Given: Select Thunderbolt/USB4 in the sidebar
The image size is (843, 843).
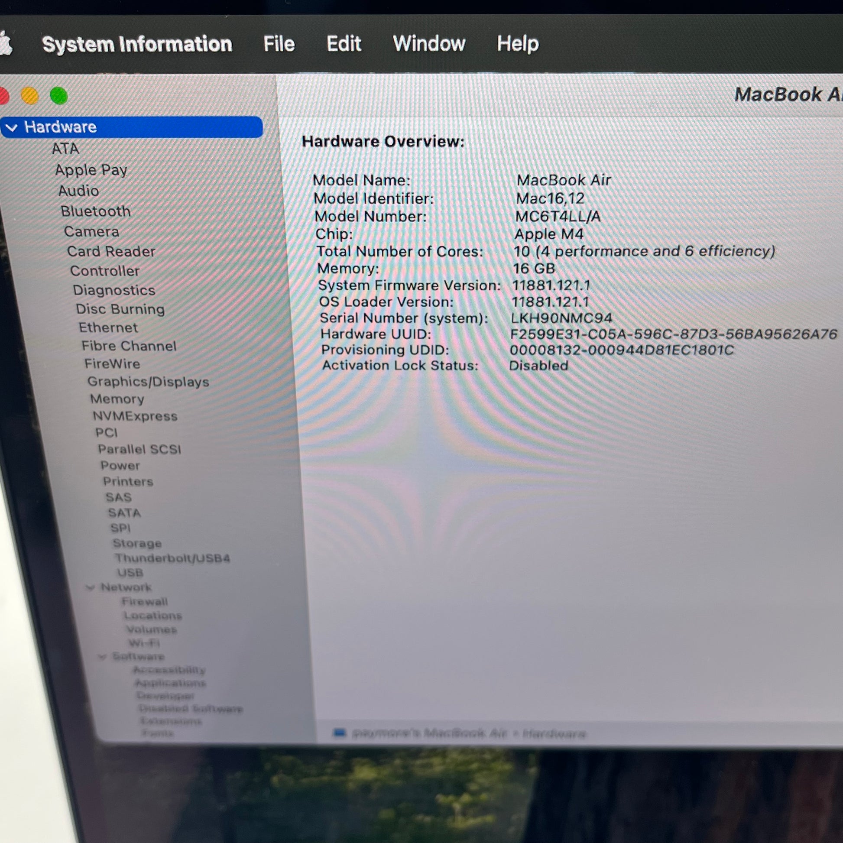Looking at the screenshot, I should pyautogui.click(x=172, y=558).
